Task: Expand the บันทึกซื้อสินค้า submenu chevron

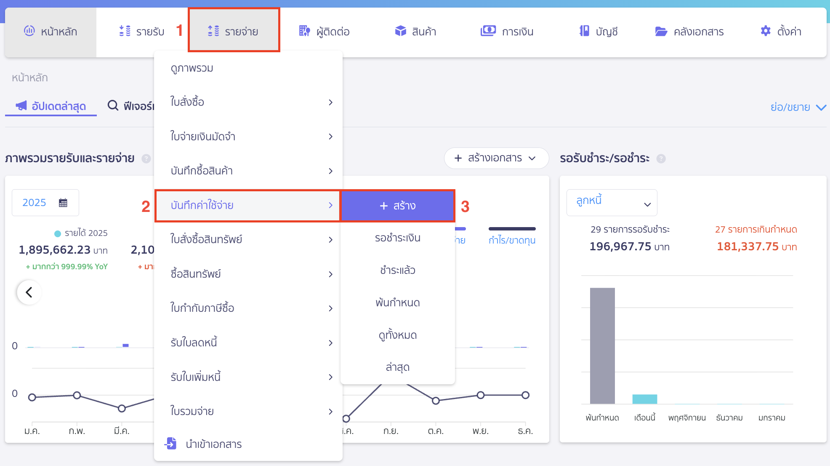Action: (x=331, y=171)
